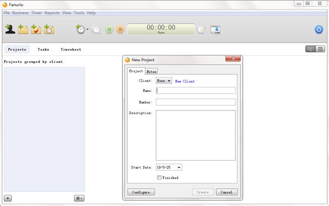Image resolution: width=329 pixels, height=206 pixels.
Task: Click the New Task folder with checkmark icon
Action: pyautogui.click(x=36, y=30)
